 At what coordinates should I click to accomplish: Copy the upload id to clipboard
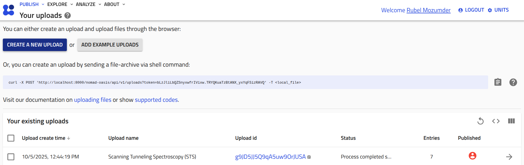point(309,157)
